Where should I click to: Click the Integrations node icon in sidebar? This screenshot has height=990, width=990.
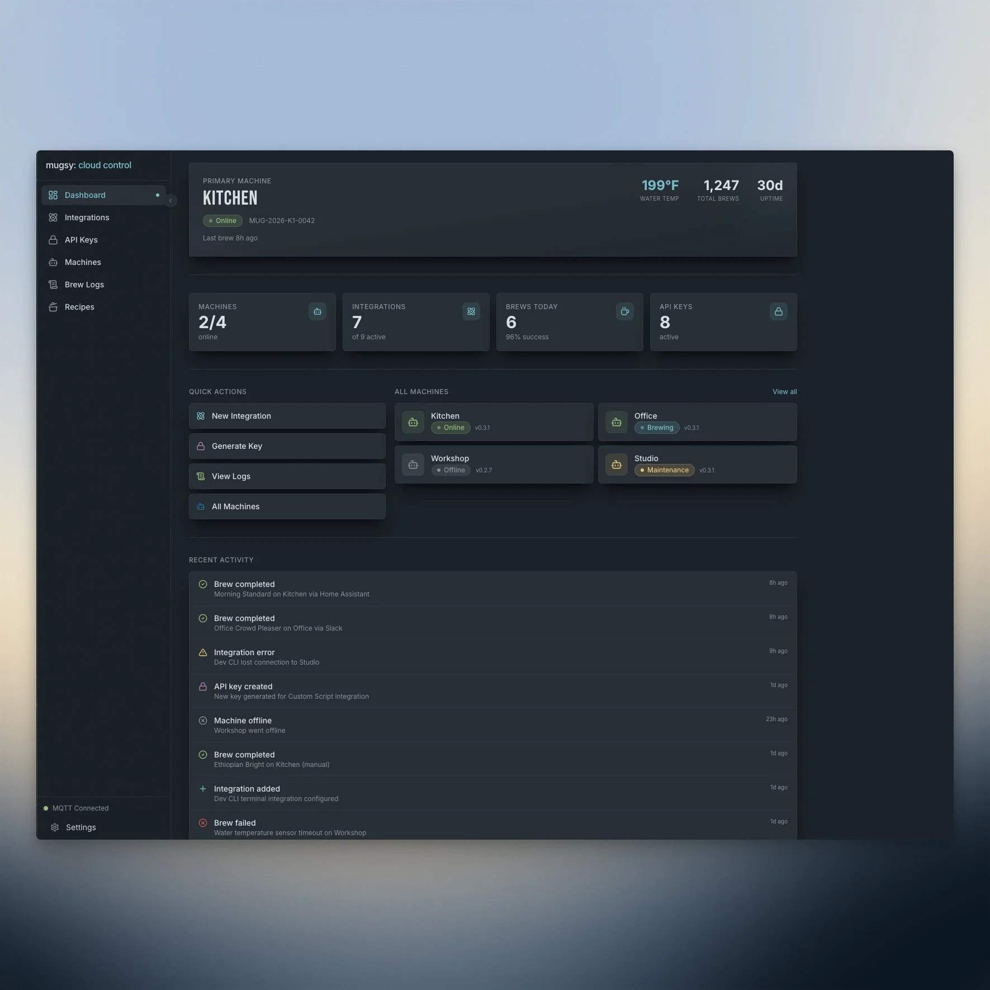pos(54,217)
